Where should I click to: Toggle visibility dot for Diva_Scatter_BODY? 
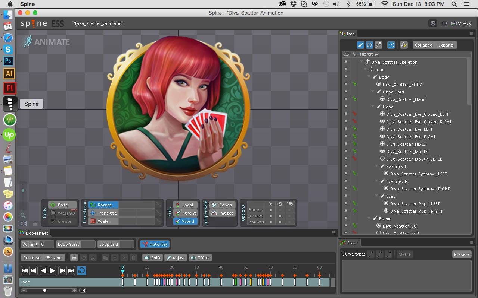346,84
